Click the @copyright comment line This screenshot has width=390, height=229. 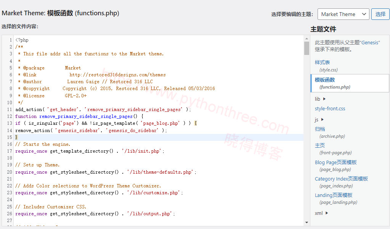(116, 89)
